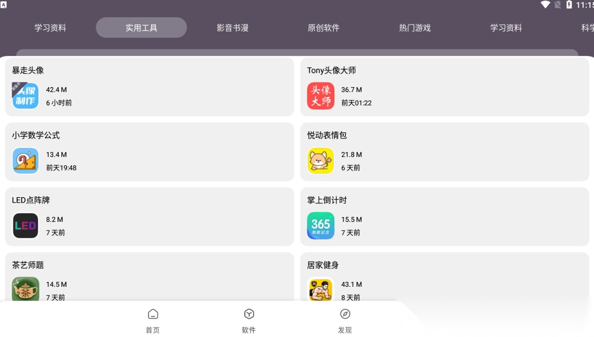Select the 小学数学公式 ruler icon

click(26, 161)
